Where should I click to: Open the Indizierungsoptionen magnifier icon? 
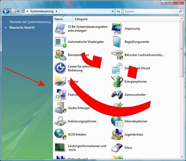[60, 121]
